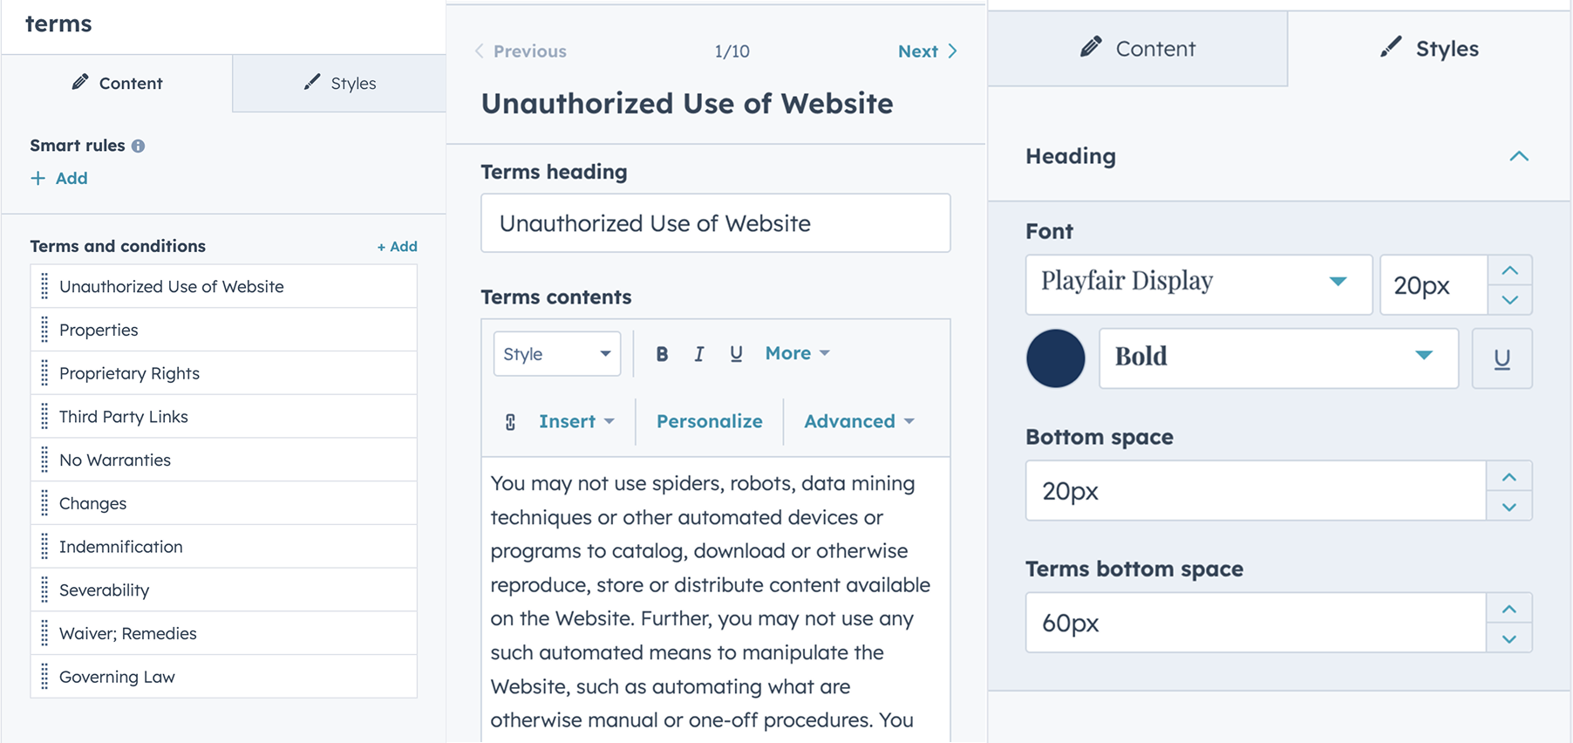Switch to Styles tab in left panel
The height and width of the screenshot is (743, 1573).
340,84
